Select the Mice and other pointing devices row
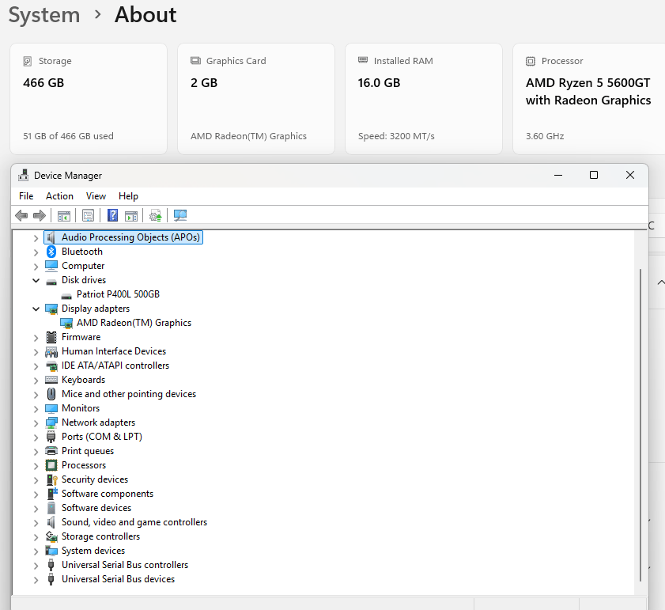665x610 pixels. coord(129,394)
